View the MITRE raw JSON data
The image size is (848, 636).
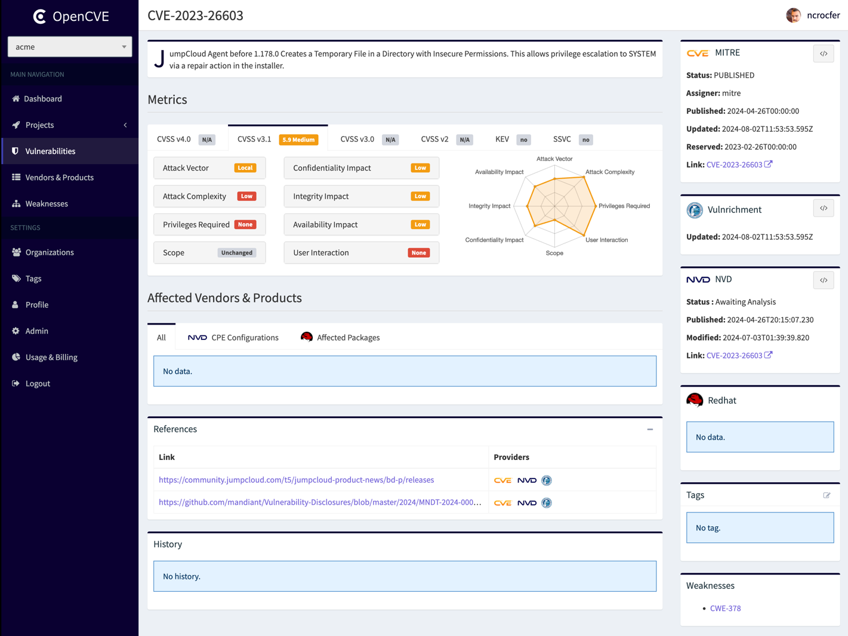(x=824, y=53)
